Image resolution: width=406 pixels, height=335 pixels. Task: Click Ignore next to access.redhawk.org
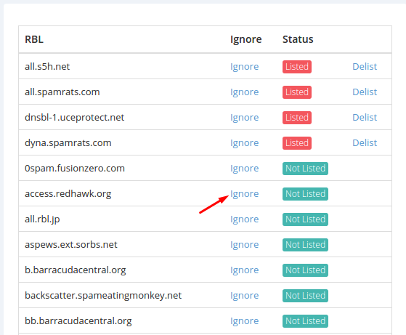click(245, 193)
